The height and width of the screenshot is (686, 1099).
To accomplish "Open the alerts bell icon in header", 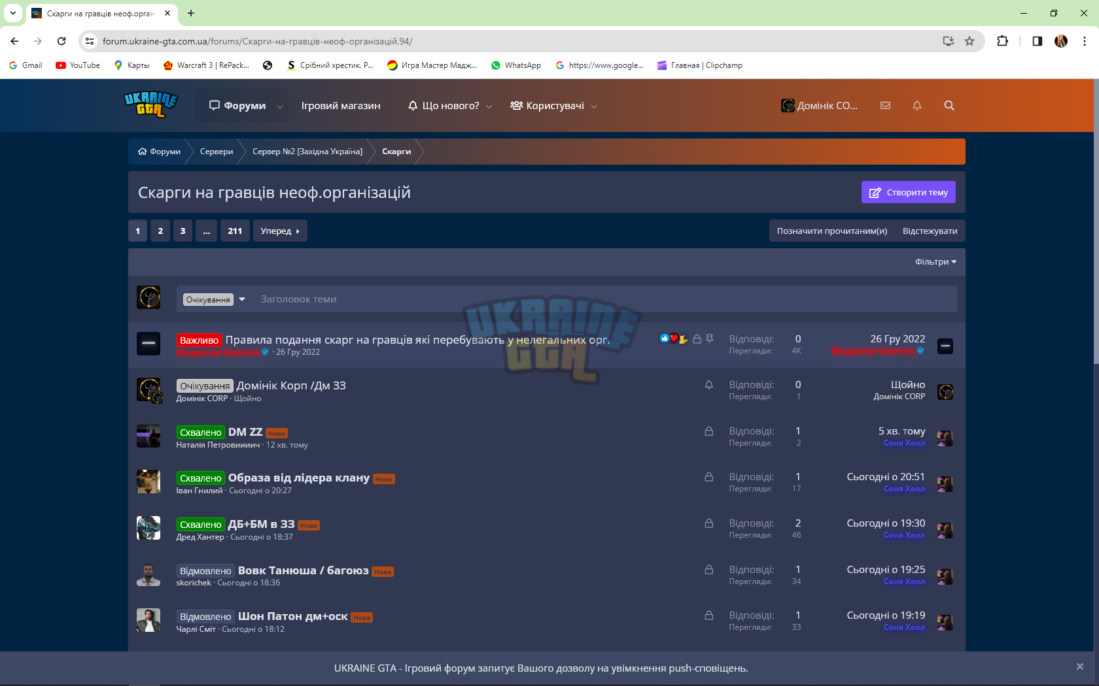I will click(x=917, y=105).
